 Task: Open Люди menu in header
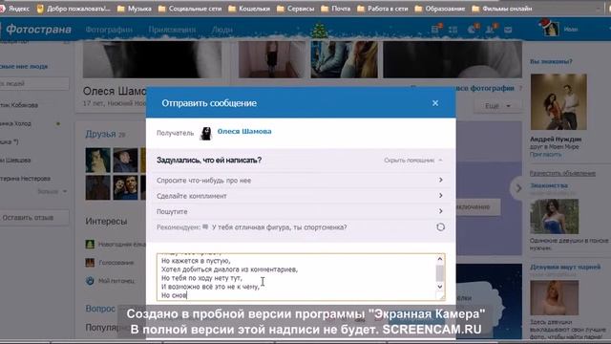click(222, 30)
